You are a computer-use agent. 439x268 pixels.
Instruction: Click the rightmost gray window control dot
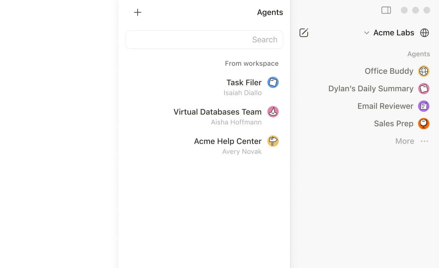pos(426,10)
